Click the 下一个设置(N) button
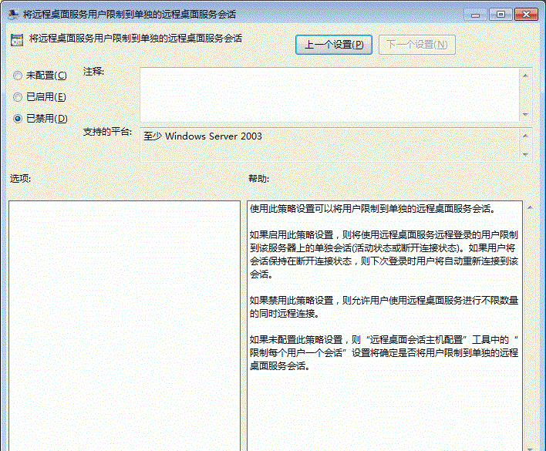Image resolution: width=546 pixels, height=451 pixels. [x=416, y=45]
